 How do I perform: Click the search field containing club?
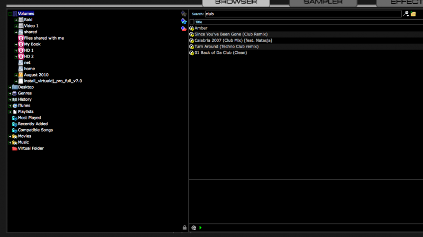pos(303,14)
